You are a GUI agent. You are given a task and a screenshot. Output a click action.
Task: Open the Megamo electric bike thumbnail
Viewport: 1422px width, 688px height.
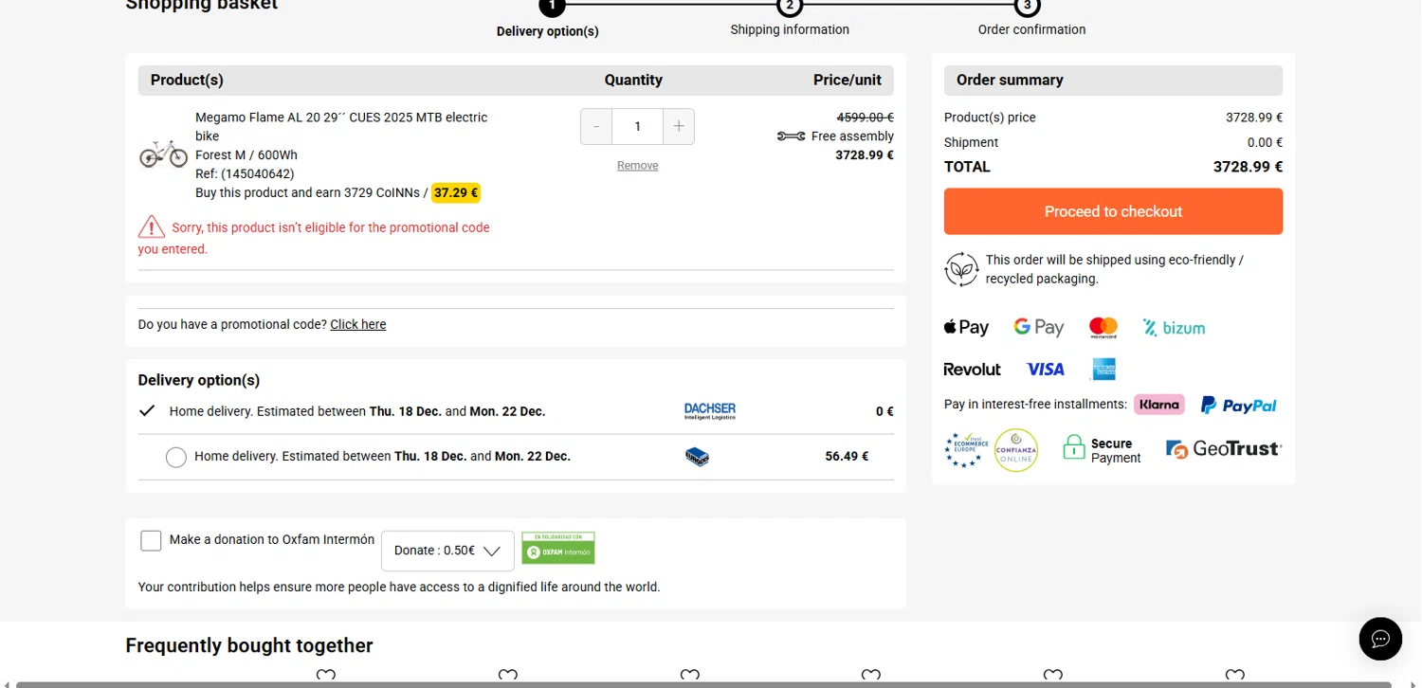point(164,154)
